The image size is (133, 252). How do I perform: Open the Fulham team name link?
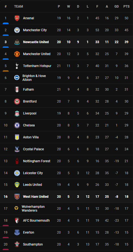(x=28, y=90)
